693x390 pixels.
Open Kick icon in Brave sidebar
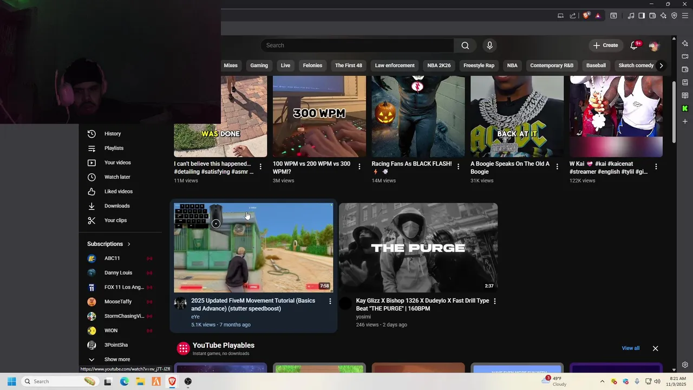[x=685, y=108]
